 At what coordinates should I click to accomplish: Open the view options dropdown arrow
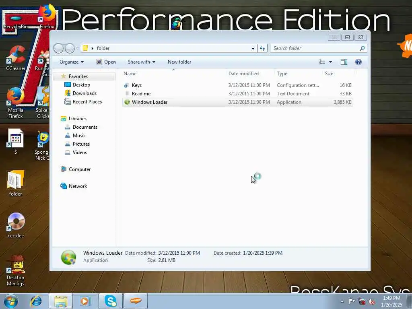pos(331,62)
